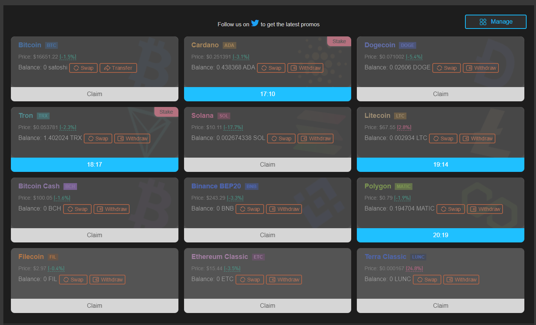Click the BTC ticker tag

click(51, 45)
